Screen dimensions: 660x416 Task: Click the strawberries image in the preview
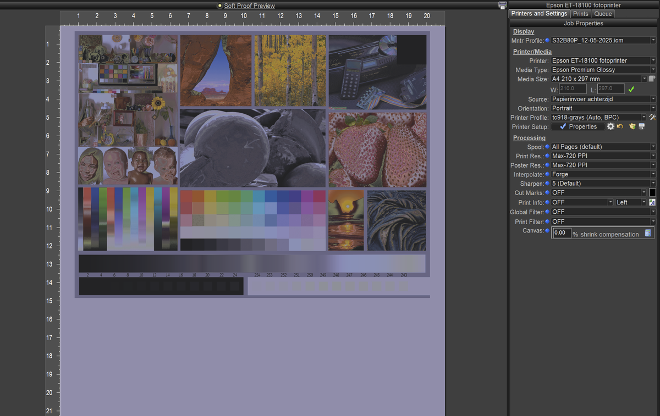tap(377, 150)
